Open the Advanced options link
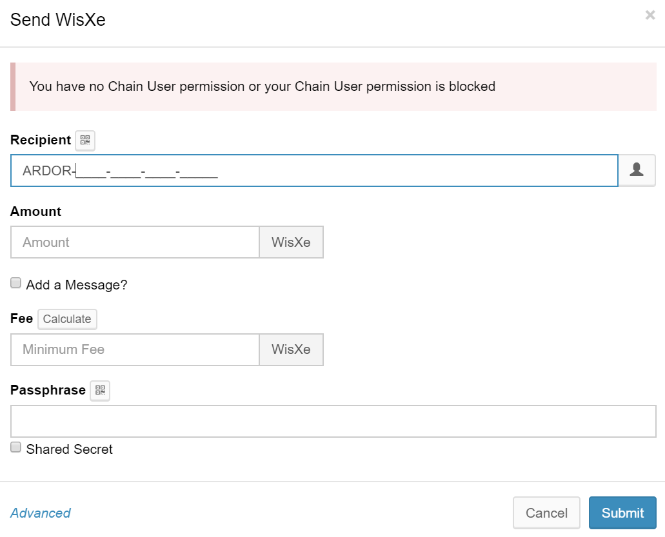The image size is (665, 537). coord(41,513)
